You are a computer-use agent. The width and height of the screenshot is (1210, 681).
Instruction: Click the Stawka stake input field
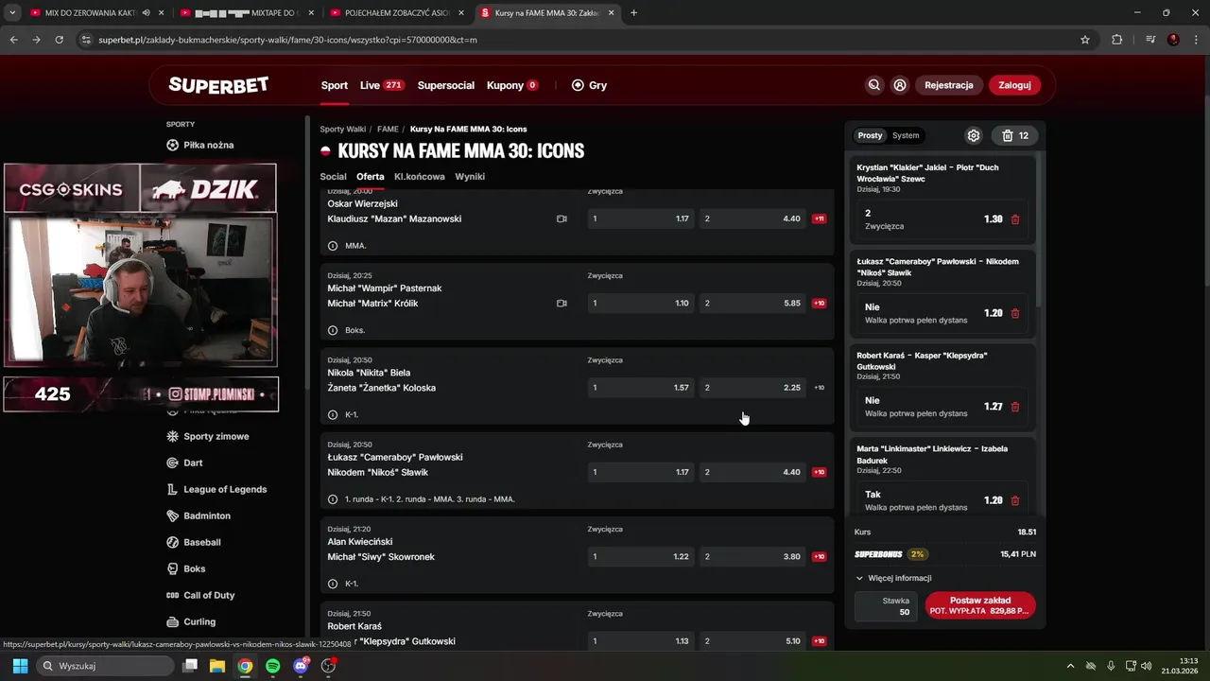click(886, 606)
